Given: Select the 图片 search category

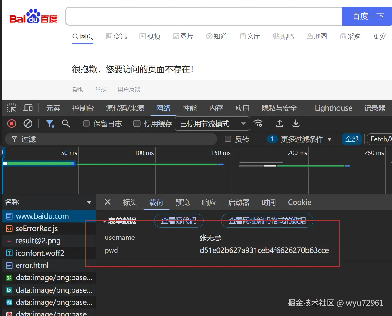Looking at the screenshot, I should tap(183, 37).
